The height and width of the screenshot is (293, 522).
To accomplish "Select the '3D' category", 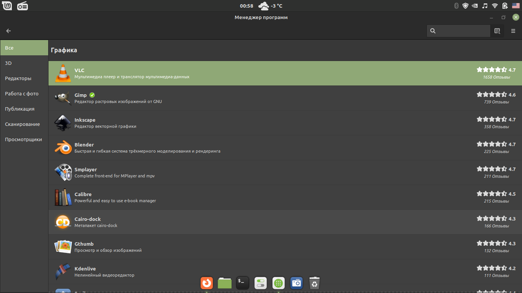I will click(x=24, y=63).
